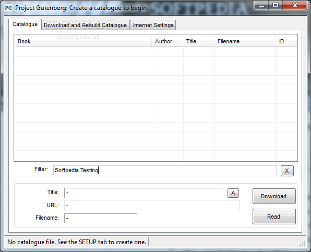Click the Read button

click(274, 217)
